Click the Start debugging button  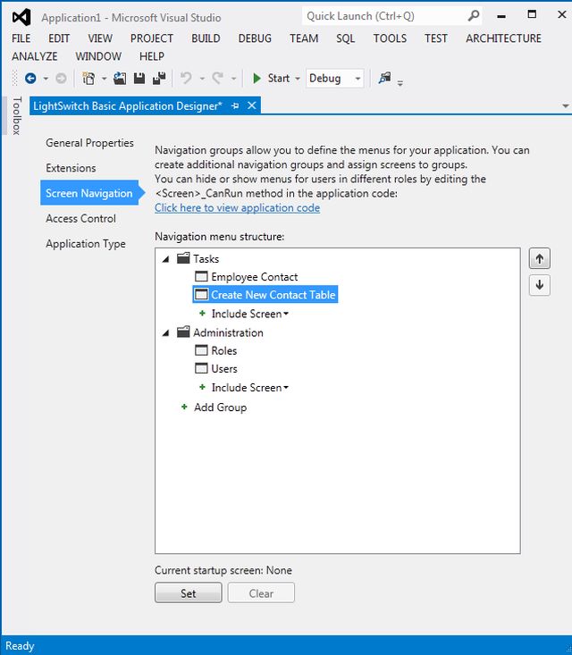point(271,78)
